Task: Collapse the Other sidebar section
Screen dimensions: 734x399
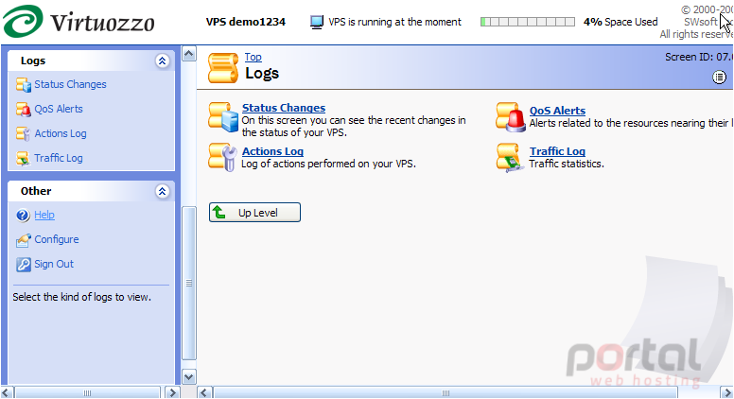Action: 163,191
